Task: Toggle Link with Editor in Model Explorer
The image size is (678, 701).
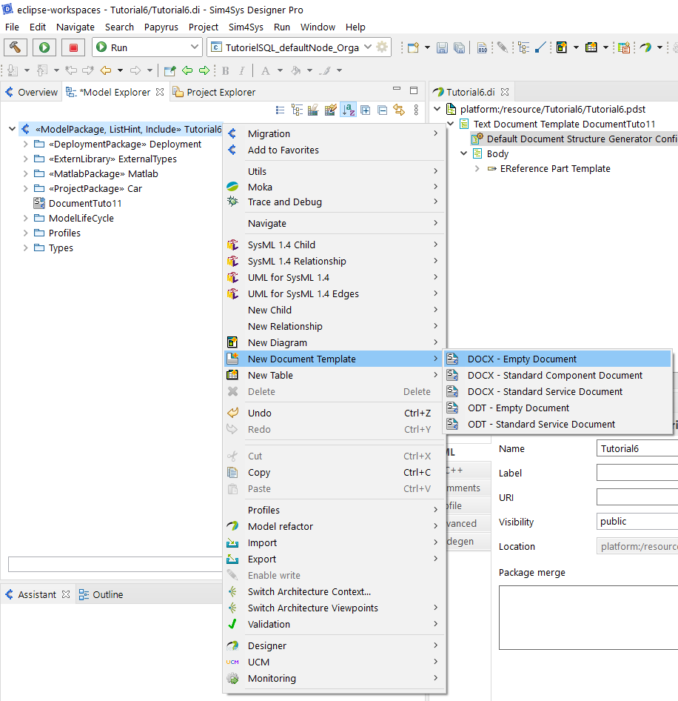Action: click(x=399, y=110)
